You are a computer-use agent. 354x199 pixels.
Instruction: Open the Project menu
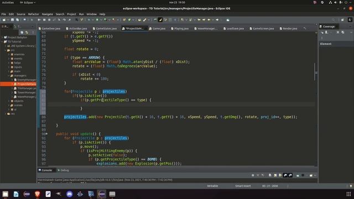pos(71,14)
